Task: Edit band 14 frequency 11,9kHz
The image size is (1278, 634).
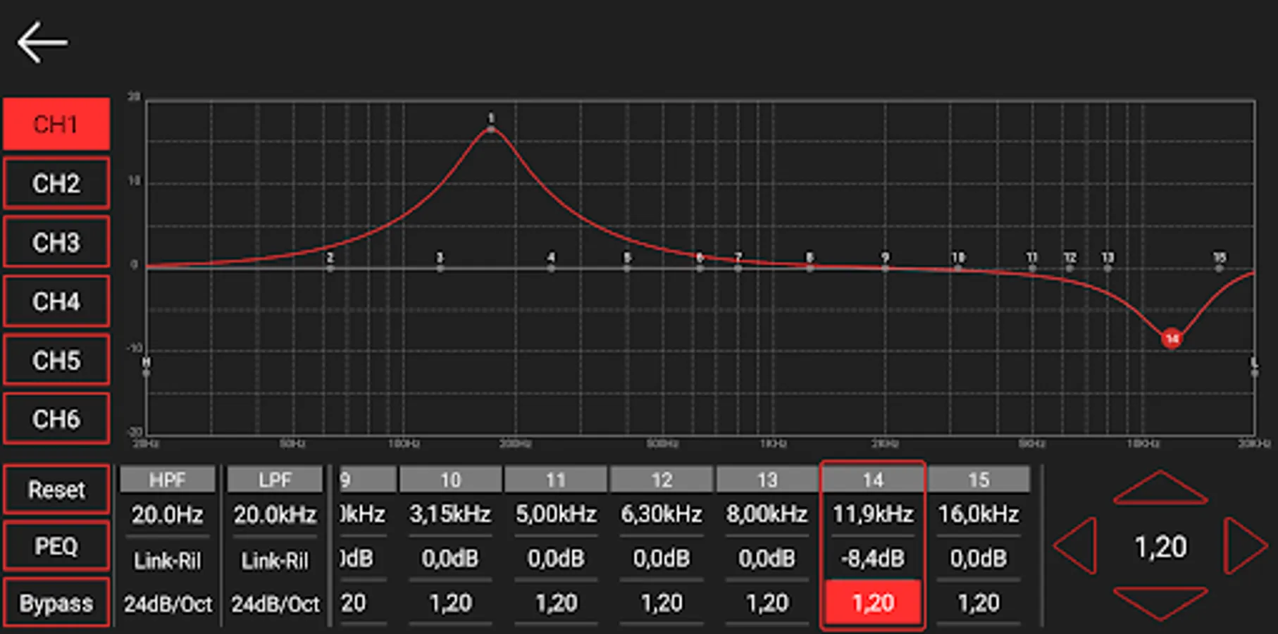Action: point(873,514)
